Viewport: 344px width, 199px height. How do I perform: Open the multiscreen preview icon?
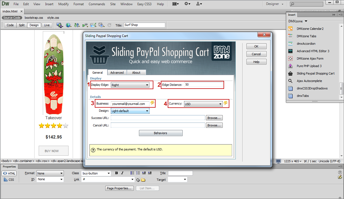click(60, 25)
